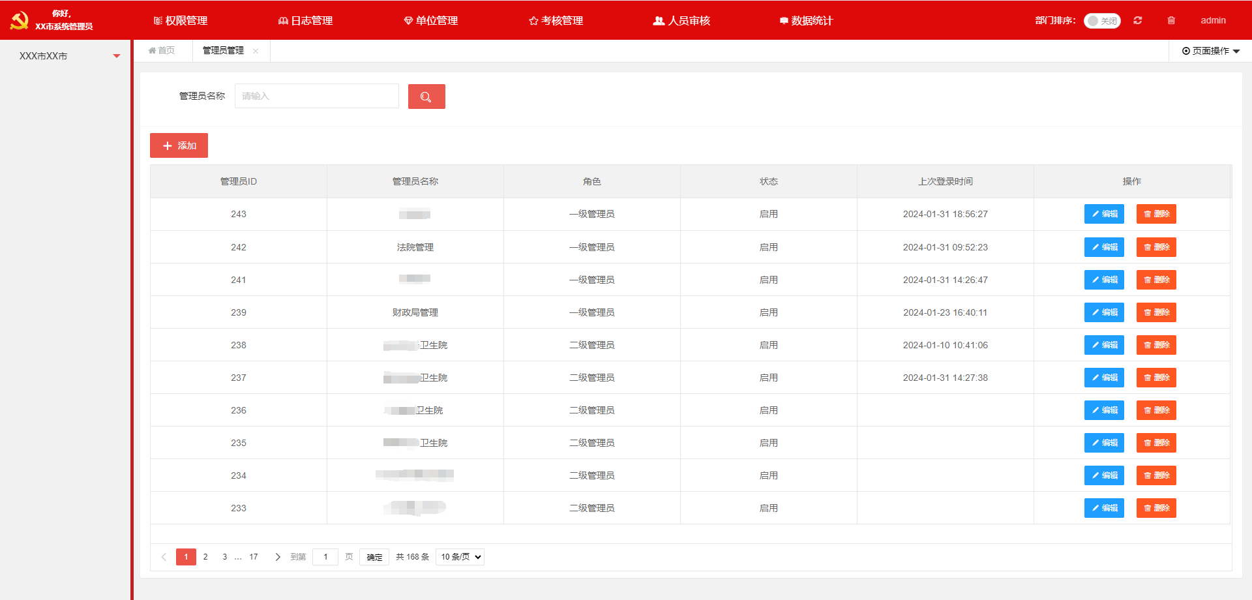Expand the XXX市XX市 tree node
Screen dimensions: 1252x600
pyautogui.click(x=117, y=56)
